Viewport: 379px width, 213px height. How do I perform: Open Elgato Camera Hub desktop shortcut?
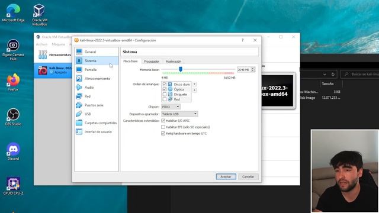coord(13,49)
